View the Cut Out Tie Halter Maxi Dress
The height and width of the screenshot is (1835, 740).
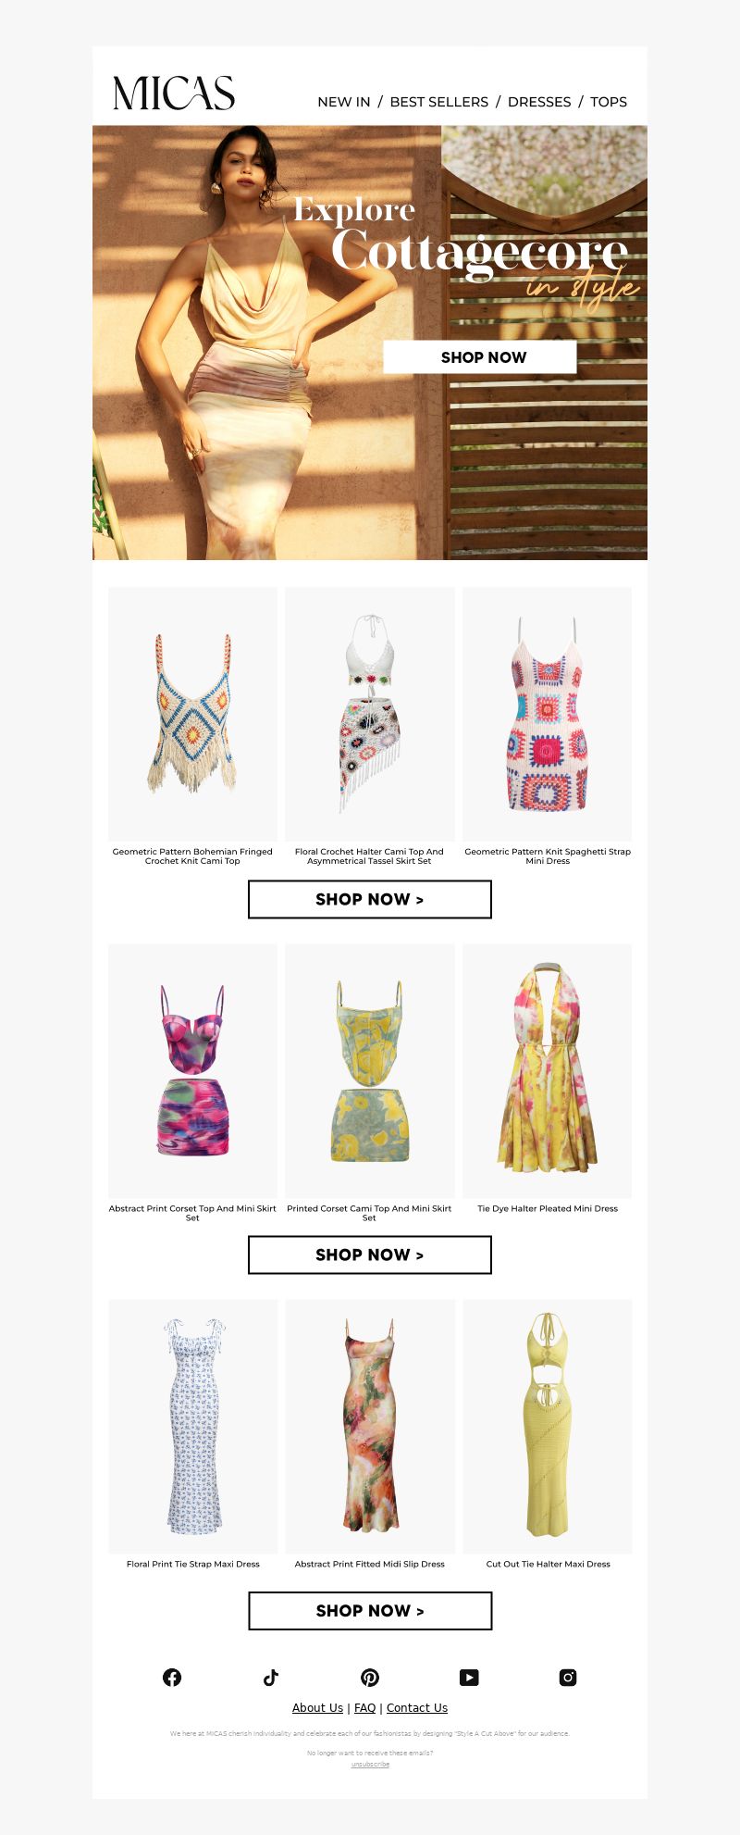tap(548, 1426)
